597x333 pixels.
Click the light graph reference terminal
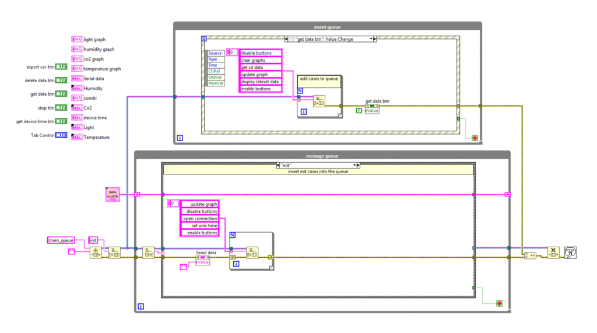(77, 40)
